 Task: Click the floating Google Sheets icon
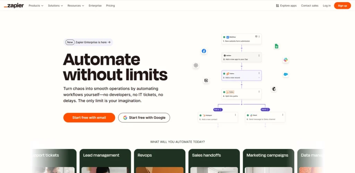click(x=276, y=46)
